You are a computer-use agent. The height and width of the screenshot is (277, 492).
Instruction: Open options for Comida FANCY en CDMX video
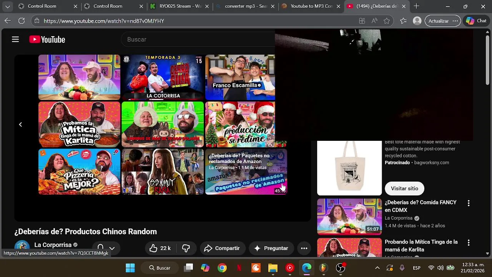[468, 203]
